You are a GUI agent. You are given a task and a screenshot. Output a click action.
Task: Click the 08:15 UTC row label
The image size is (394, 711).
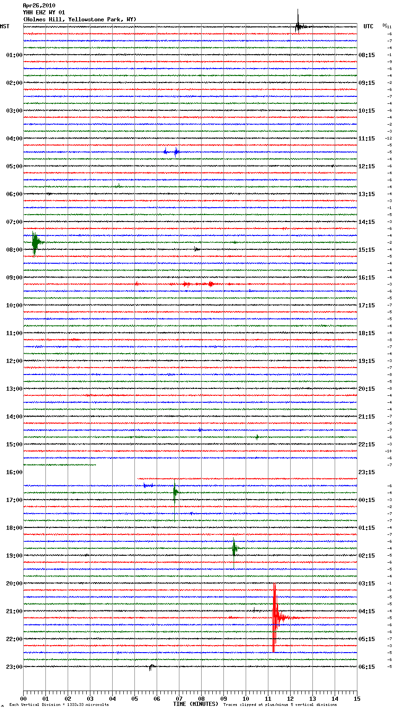pyautogui.click(x=367, y=55)
